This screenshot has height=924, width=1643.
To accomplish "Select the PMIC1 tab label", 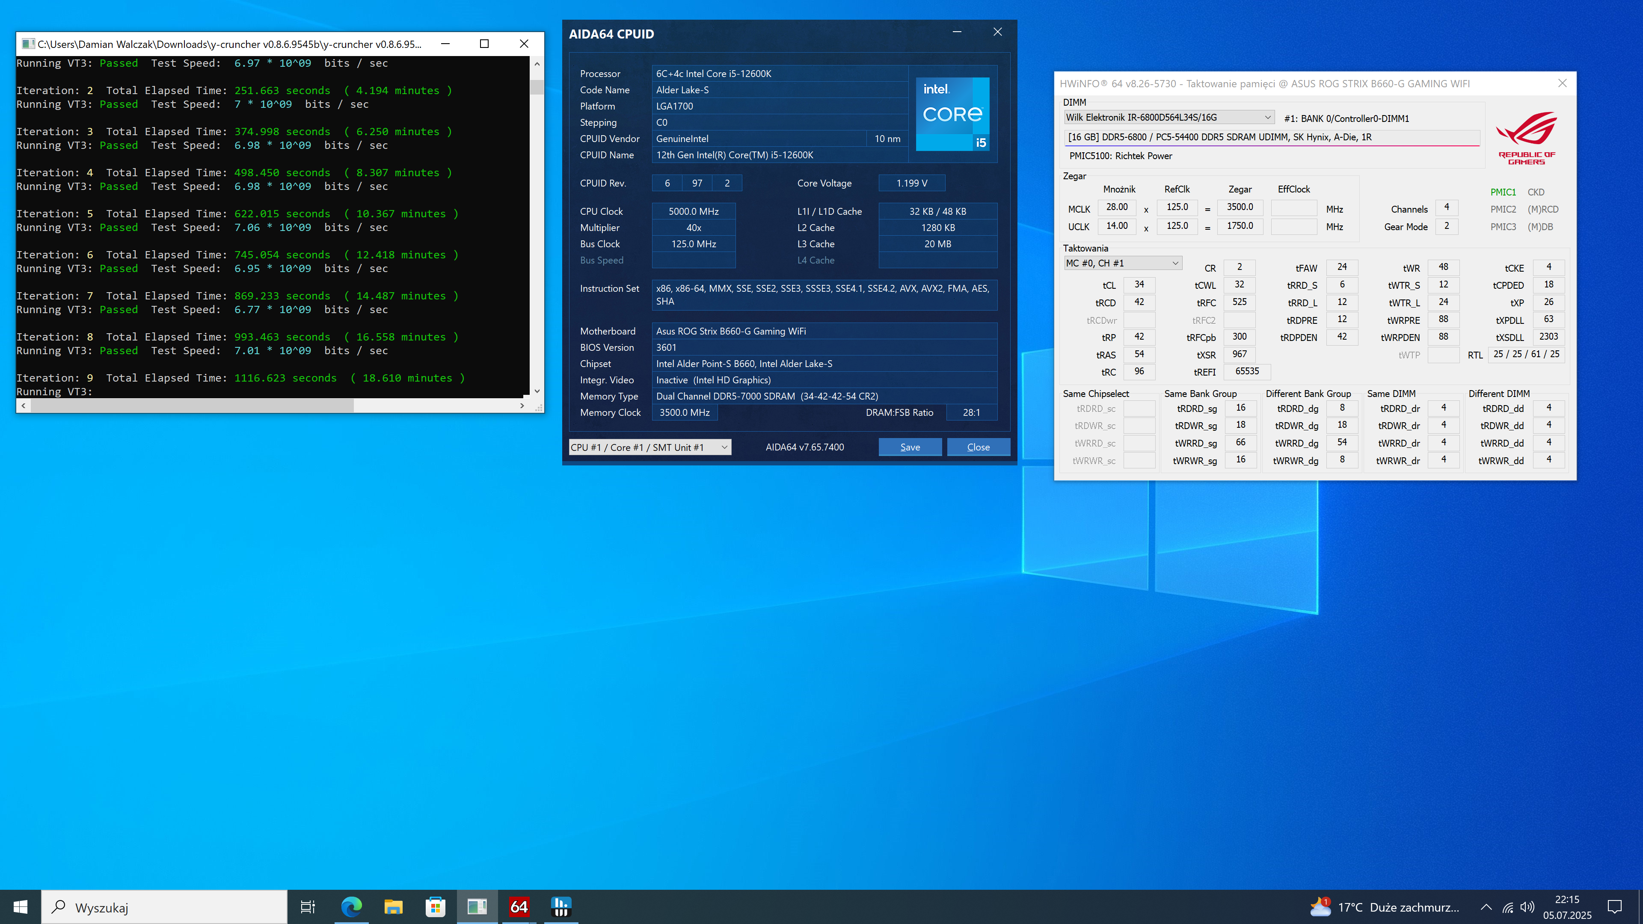I will [x=1503, y=192].
